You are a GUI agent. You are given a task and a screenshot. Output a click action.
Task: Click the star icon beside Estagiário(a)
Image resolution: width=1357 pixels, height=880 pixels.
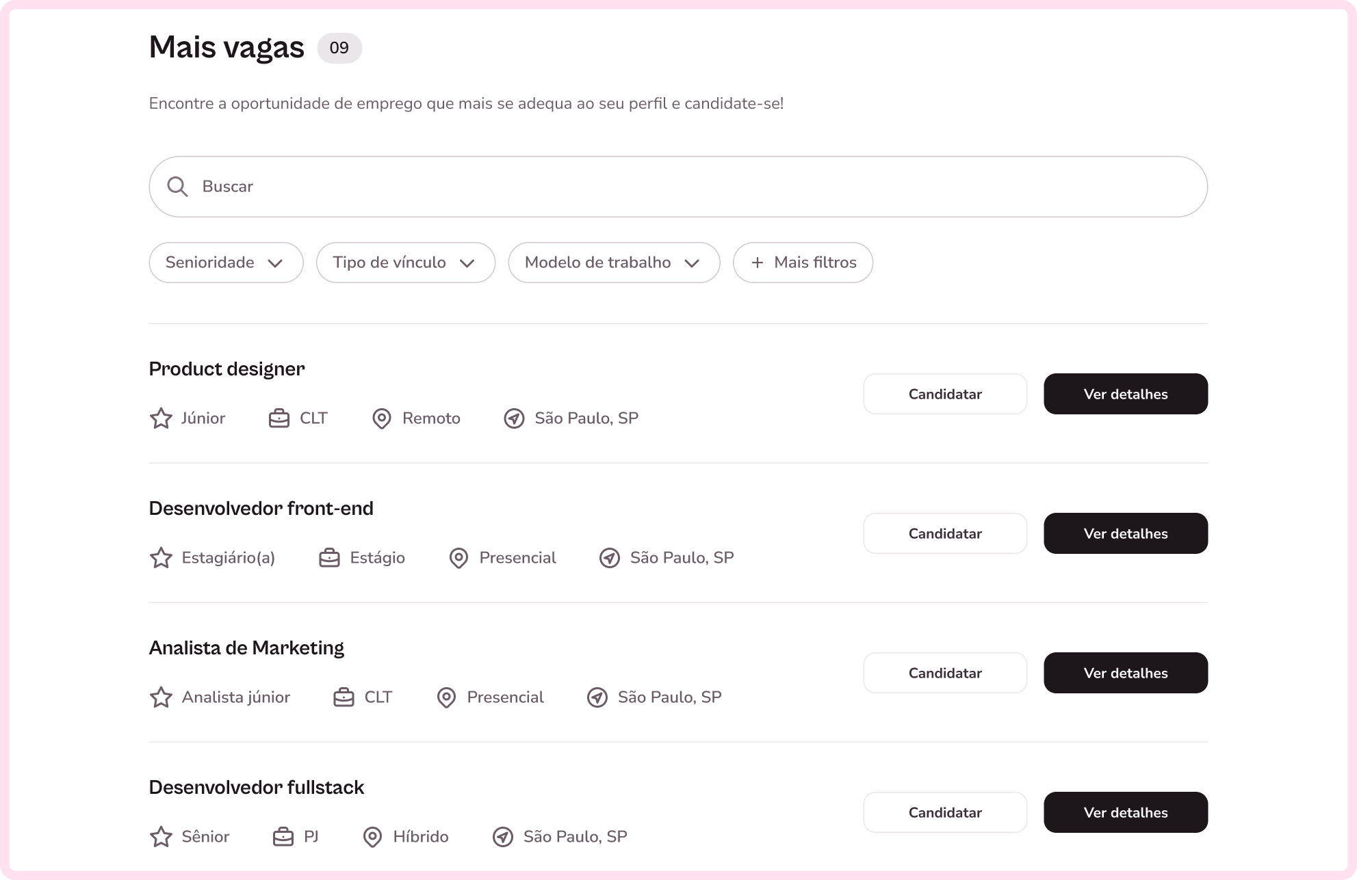click(161, 558)
